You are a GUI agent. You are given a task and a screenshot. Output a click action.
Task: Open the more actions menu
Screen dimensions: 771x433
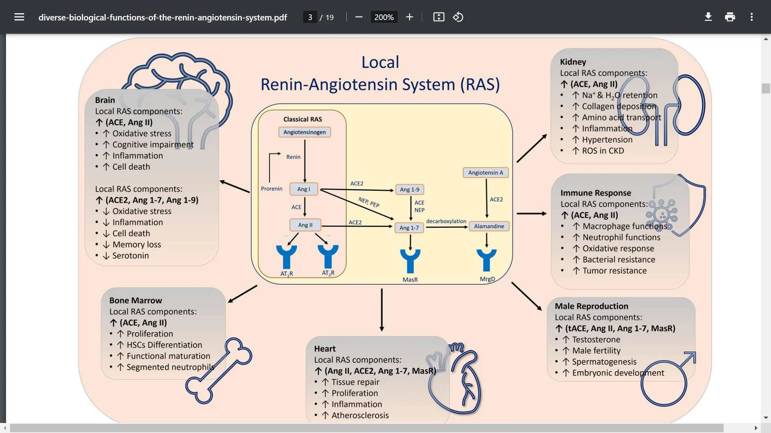[x=752, y=17]
